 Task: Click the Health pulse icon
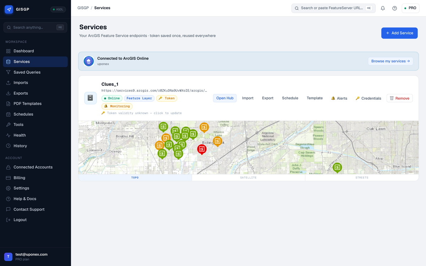pos(9,135)
